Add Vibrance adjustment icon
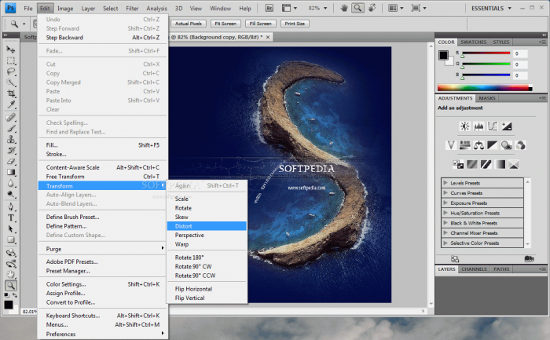This screenshot has width=550, height=340. pyautogui.click(x=451, y=145)
